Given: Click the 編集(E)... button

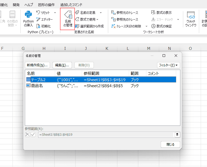Looking at the screenshot, I should point(62,65).
